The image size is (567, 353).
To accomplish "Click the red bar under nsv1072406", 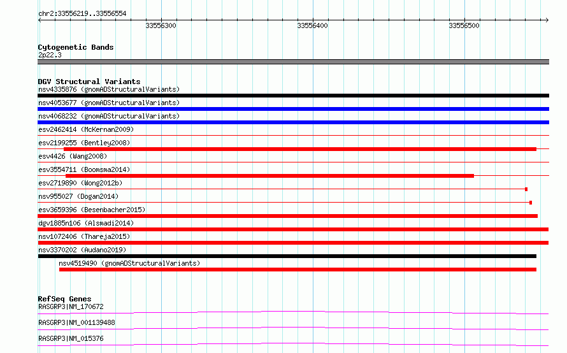I will click(x=293, y=243).
